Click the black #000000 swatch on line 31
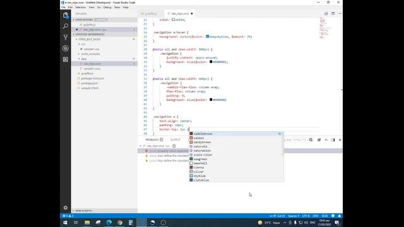 (x=211, y=62)
